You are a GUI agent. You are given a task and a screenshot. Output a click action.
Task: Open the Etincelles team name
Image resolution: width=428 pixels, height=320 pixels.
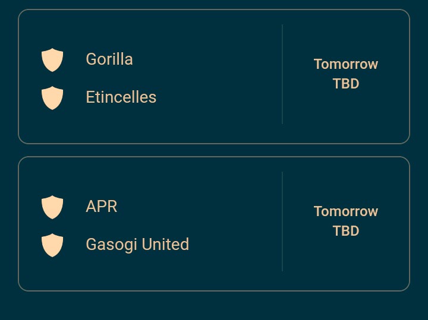click(121, 97)
